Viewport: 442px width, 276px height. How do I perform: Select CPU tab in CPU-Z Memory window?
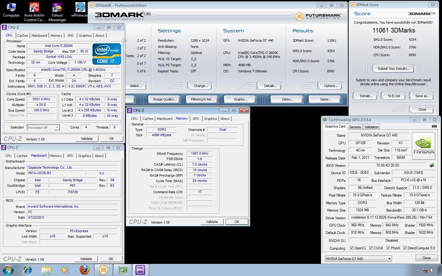134,119
